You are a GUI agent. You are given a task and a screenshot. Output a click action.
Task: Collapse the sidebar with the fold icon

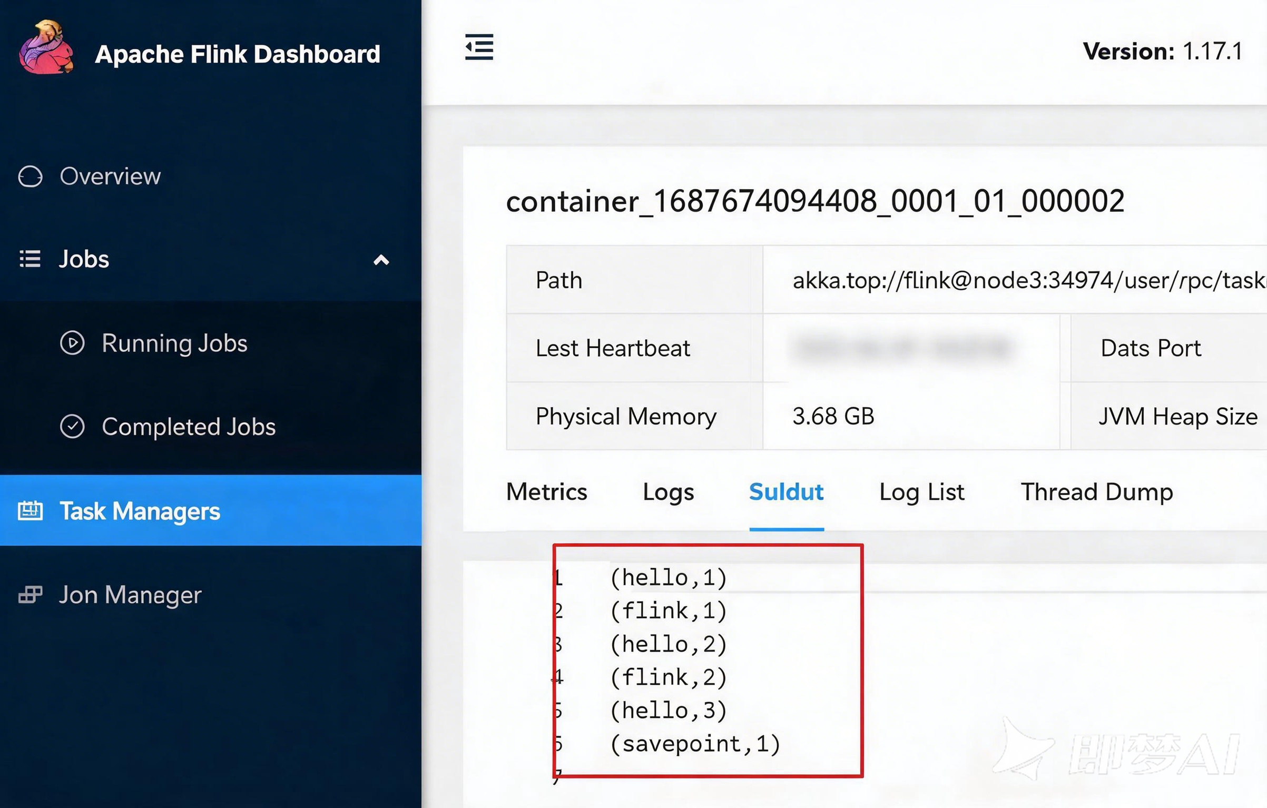pyautogui.click(x=479, y=47)
